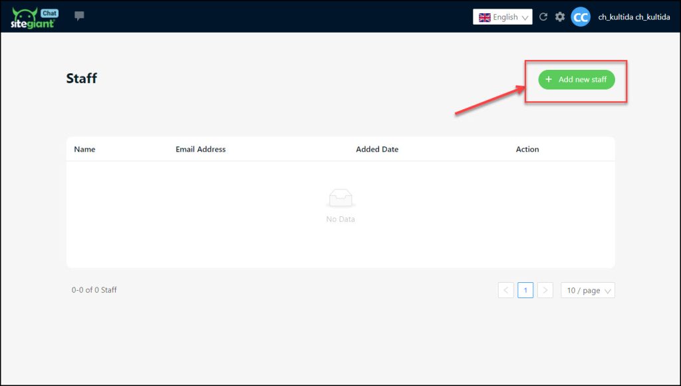Click the refresh icon in top bar

click(x=543, y=17)
